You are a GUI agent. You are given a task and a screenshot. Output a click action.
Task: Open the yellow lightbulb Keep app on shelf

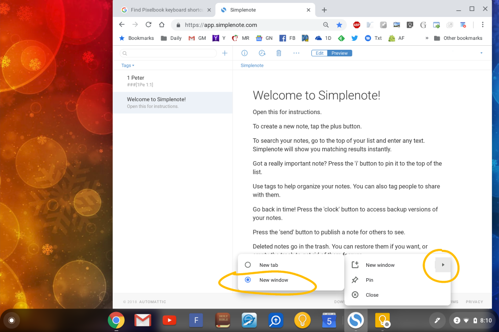point(302,320)
